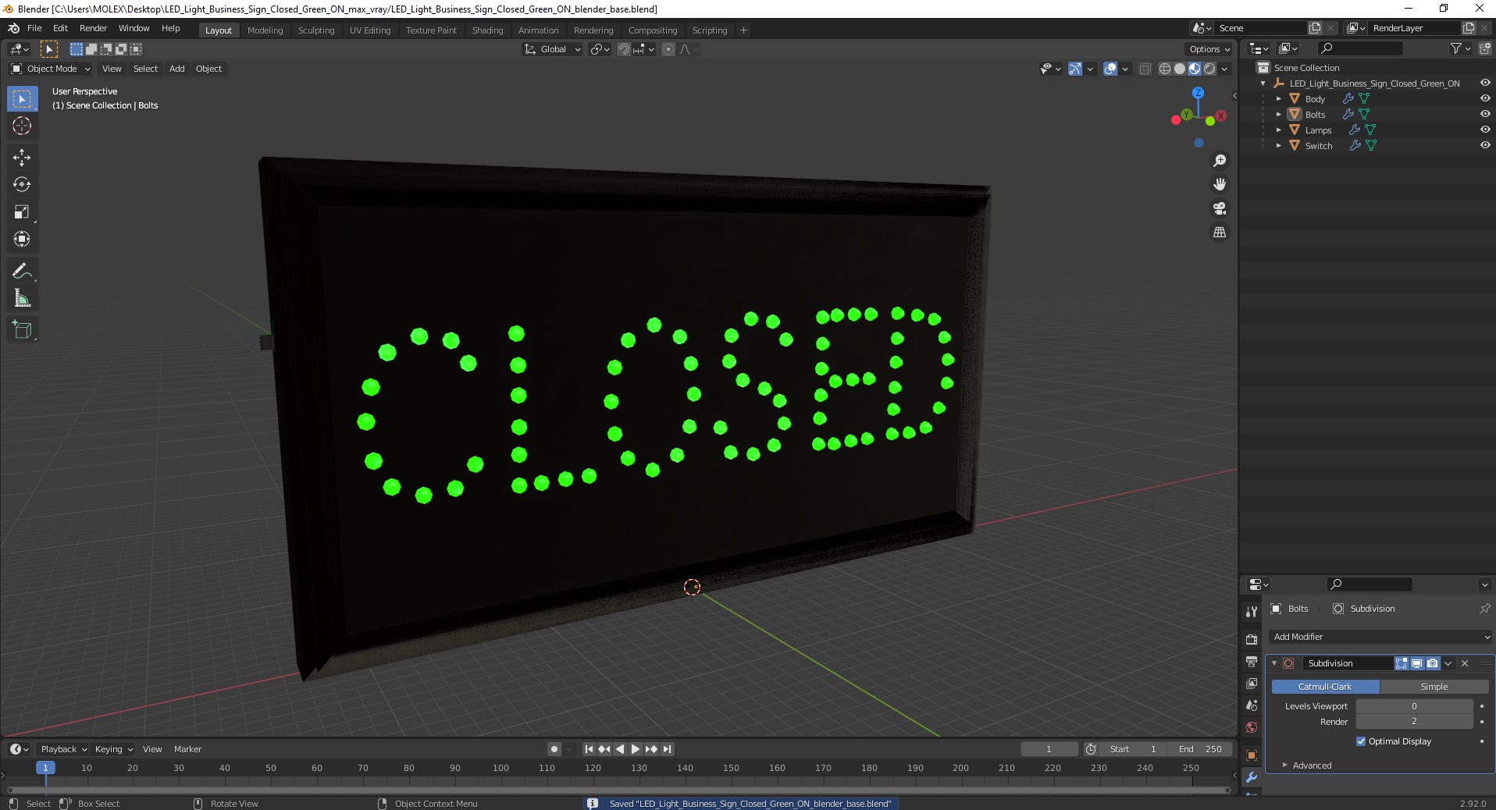Switch perspective/orthographic grid icon
The image size is (1496, 810).
point(1220,233)
